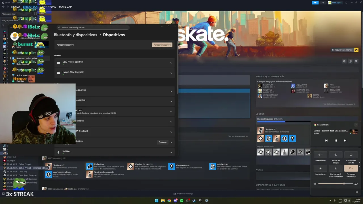Image resolution: width=363 pixels, height=204 pixels.
Task: Expand the VH2714 monitor entry
Action: [171, 101]
